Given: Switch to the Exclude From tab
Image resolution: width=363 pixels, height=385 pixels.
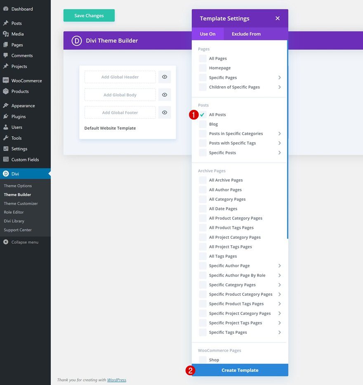Looking at the screenshot, I should coord(246,34).
